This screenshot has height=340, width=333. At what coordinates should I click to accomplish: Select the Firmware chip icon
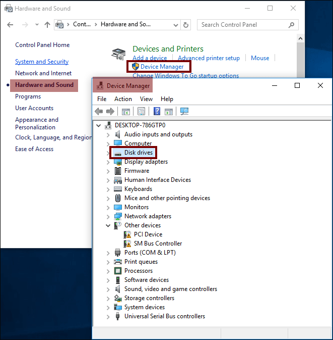click(x=117, y=171)
